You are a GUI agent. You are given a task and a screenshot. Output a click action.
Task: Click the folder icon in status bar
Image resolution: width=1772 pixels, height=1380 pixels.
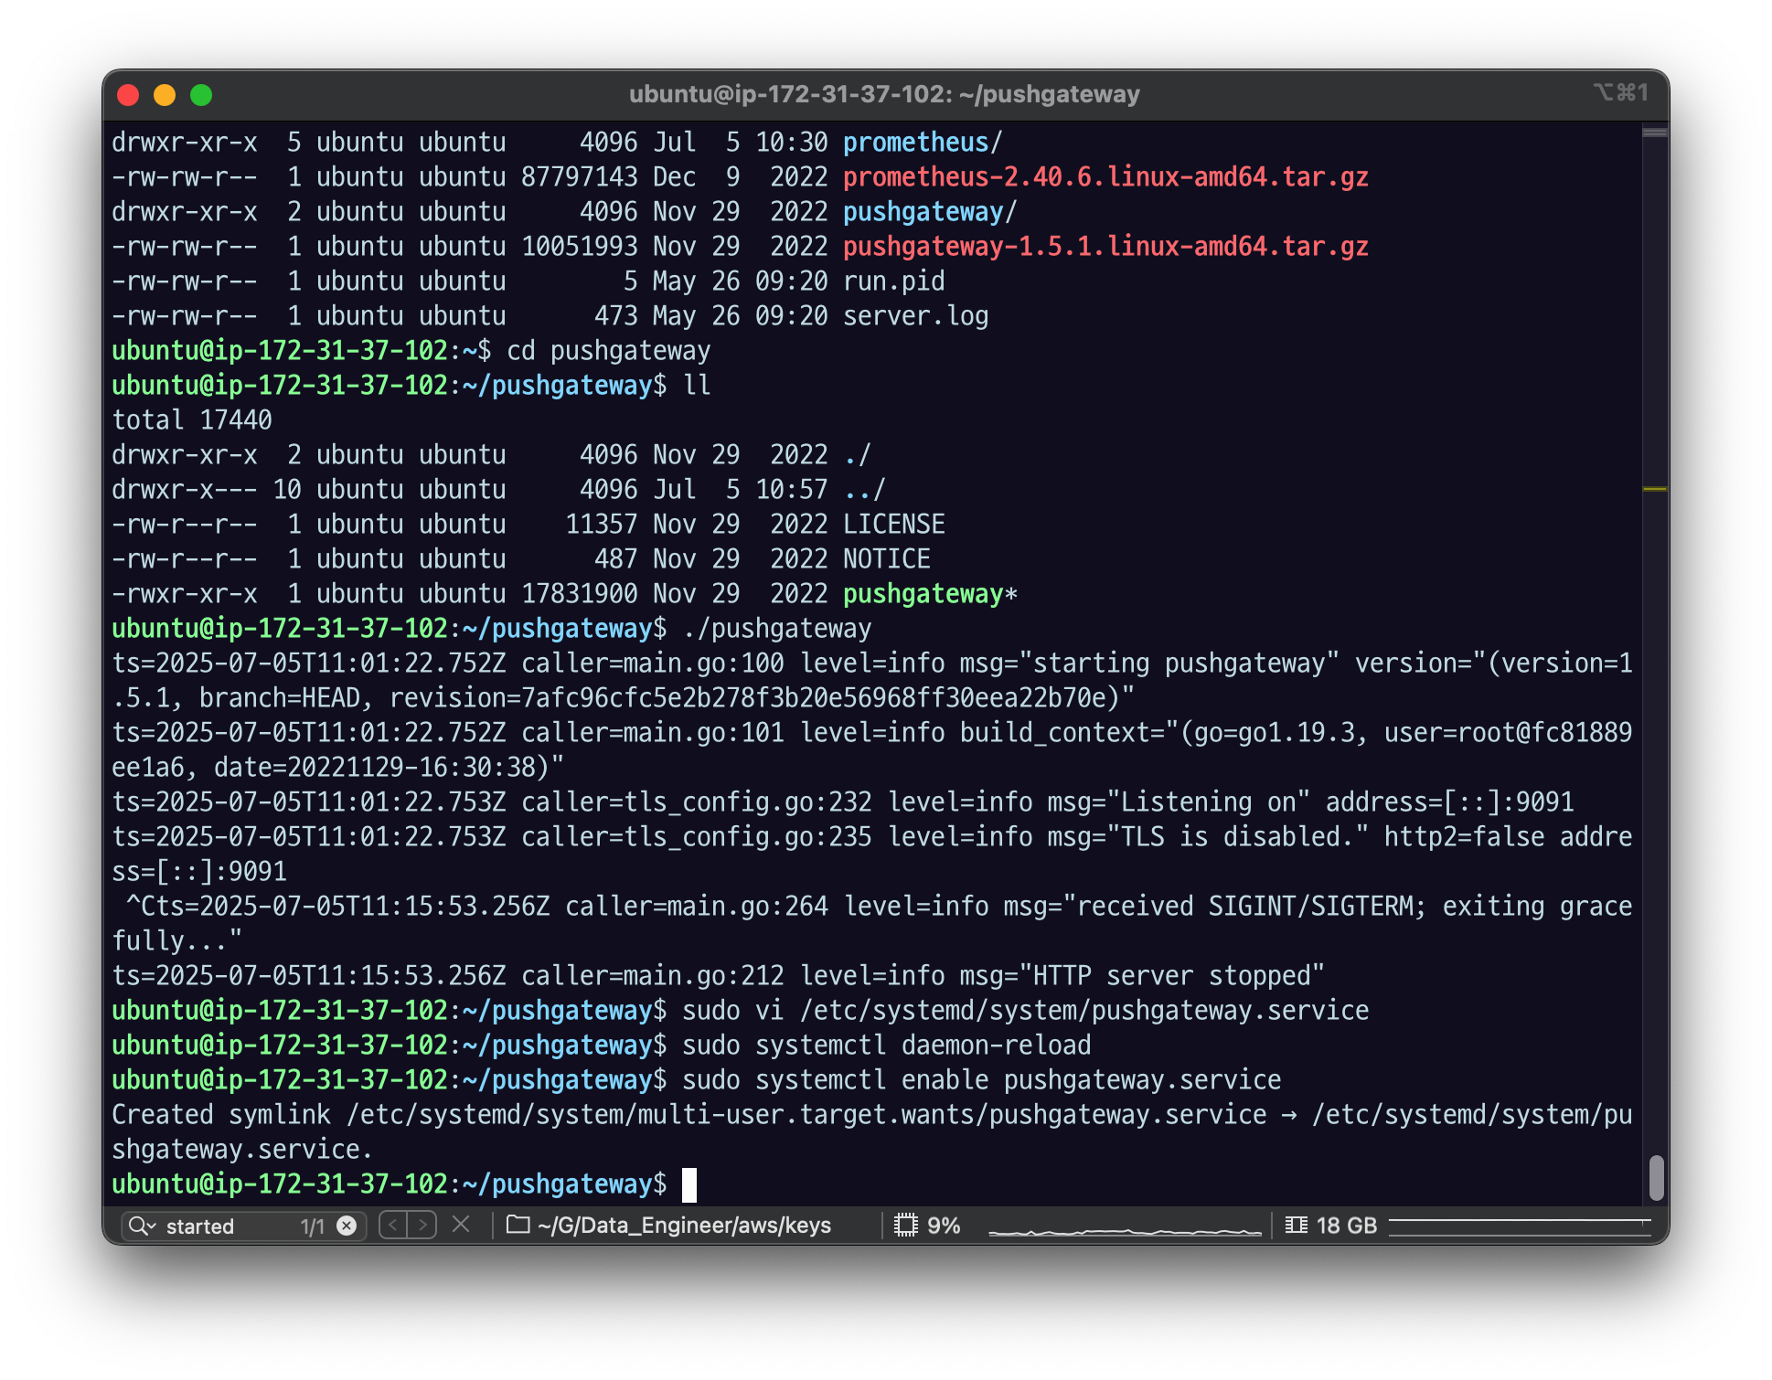pyautogui.click(x=518, y=1225)
